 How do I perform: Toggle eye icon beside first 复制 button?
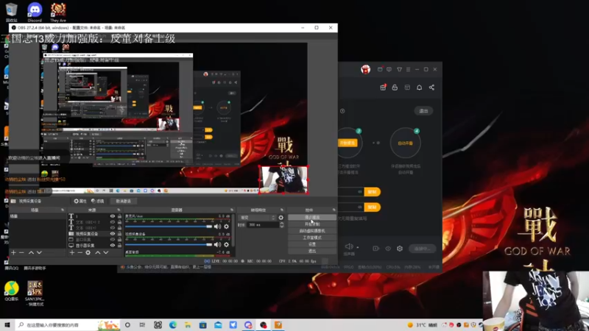(x=360, y=192)
